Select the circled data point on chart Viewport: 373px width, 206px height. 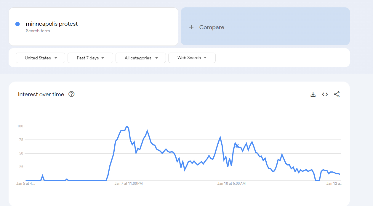(x=237, y=146)
